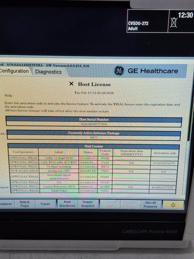Click expiration date field for Dual Video
This screenshot has width=194, height=259.
coord(130,191)
